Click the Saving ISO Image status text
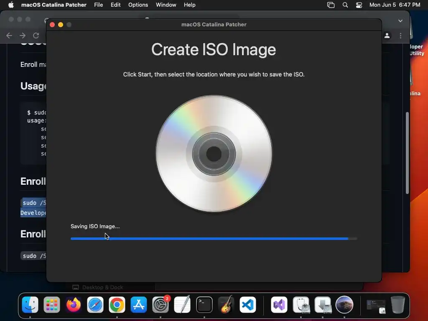Screen dimensions: 428x321 95,226
